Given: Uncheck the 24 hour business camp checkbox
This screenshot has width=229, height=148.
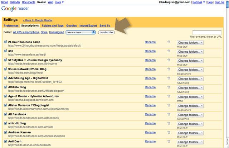Looking at the screenshot, I should (5, 42).
